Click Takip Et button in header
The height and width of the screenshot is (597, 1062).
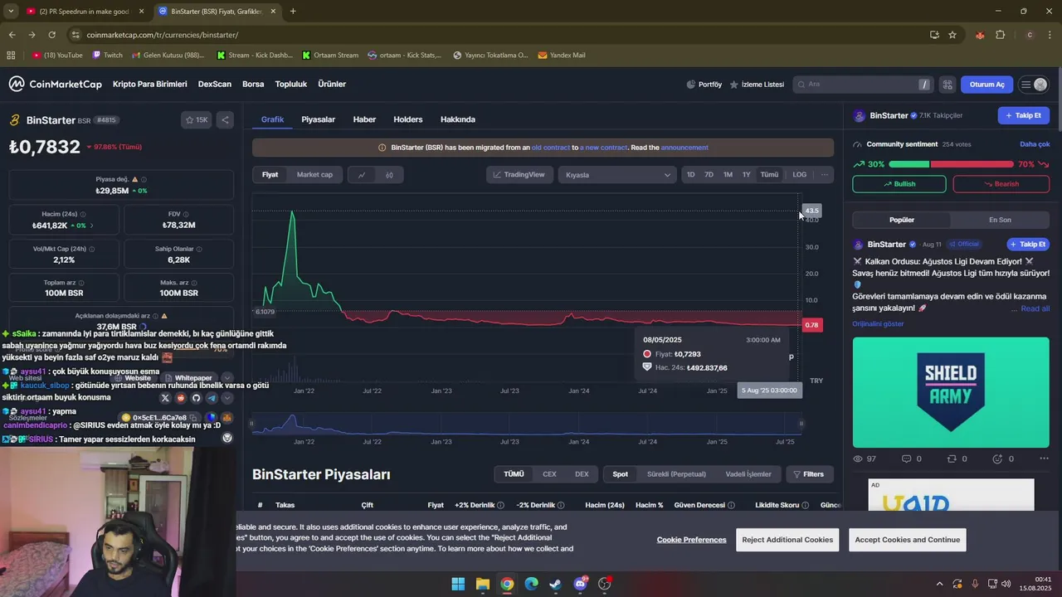(x=1023, y=115)
